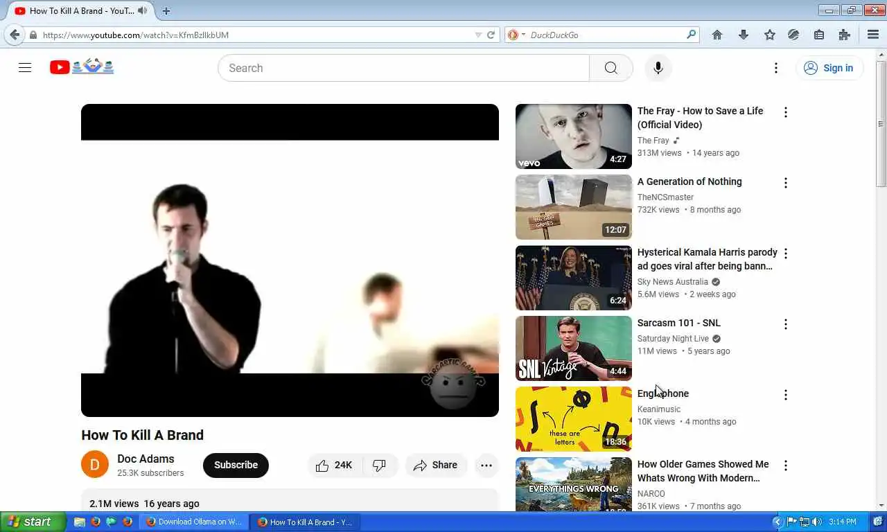Click the video player frame
The height and width of the screenshot is (532, 887).
290,260
